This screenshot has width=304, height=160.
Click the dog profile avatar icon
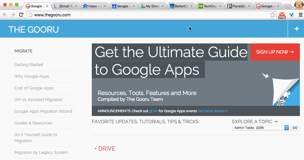(299, 5)
